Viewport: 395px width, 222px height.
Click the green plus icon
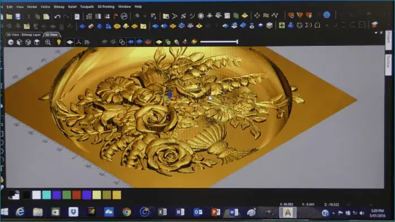[282, 25]
